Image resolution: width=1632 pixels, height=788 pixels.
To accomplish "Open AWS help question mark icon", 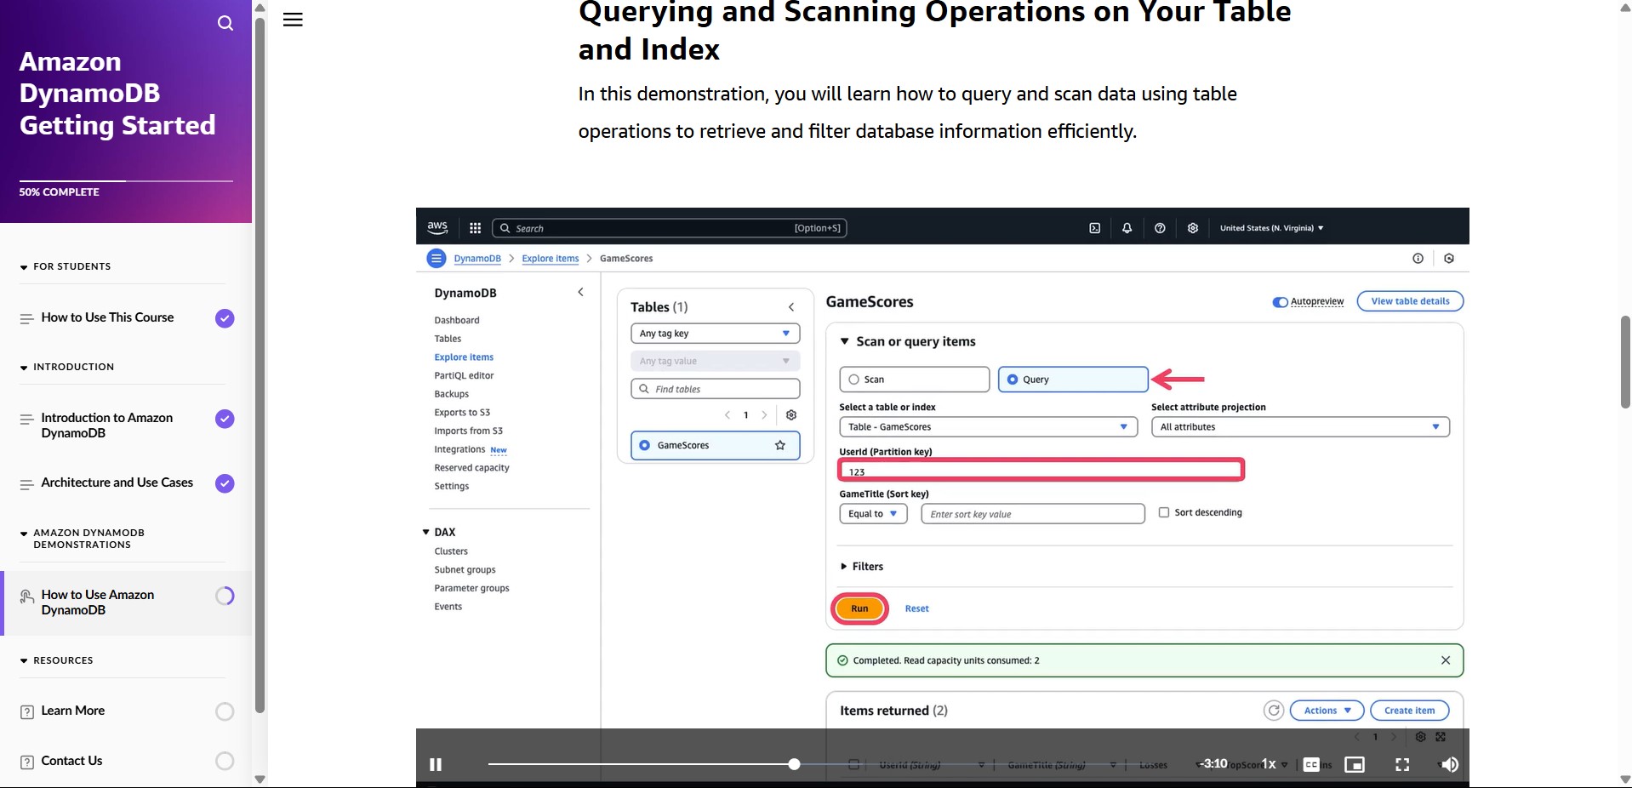I will pos(1160,228).
